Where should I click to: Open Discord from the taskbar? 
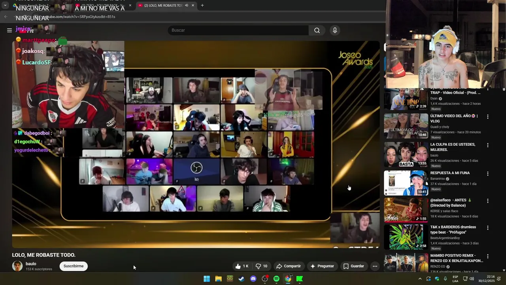(x=253, y=279)
